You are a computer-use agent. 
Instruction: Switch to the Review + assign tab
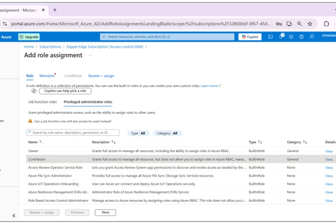[x=101, y=76]
